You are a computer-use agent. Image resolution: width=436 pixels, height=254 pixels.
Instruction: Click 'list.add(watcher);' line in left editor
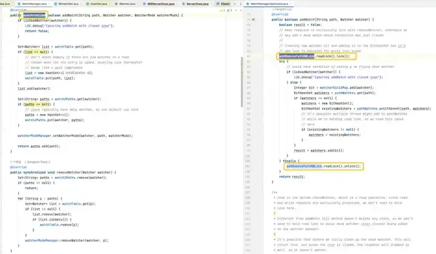(34, 89)
